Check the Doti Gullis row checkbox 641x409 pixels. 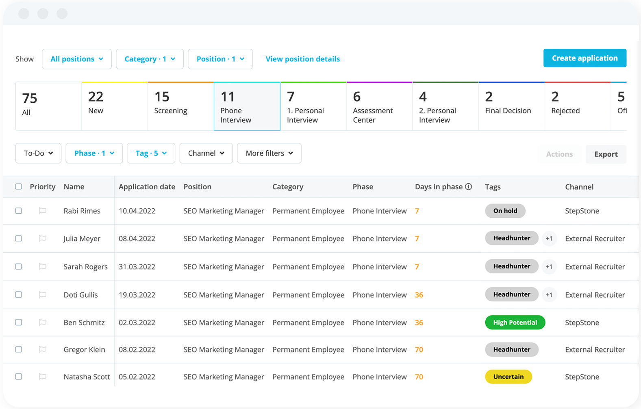click(x=19, y=294)
